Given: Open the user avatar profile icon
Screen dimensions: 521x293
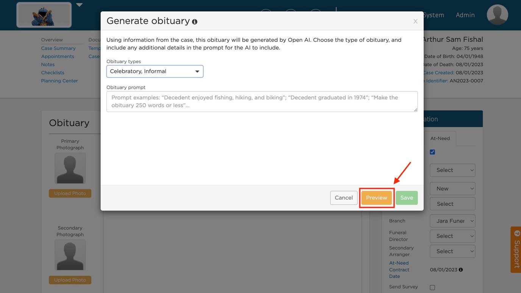Looking at the screenshot, I should point(497,15).
